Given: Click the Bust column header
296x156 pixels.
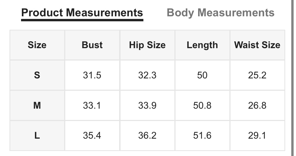Looking at the screenshot, I should pos(92,45).
